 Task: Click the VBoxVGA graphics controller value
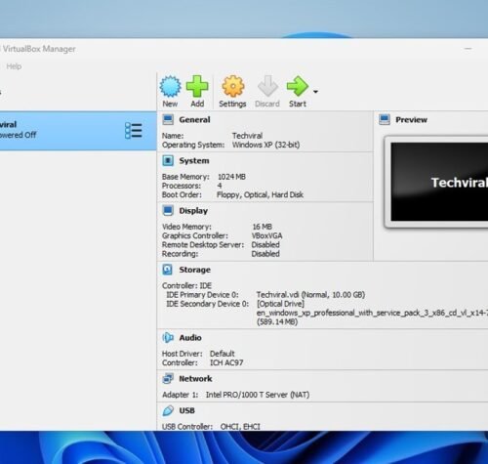(x=266, y=235)
